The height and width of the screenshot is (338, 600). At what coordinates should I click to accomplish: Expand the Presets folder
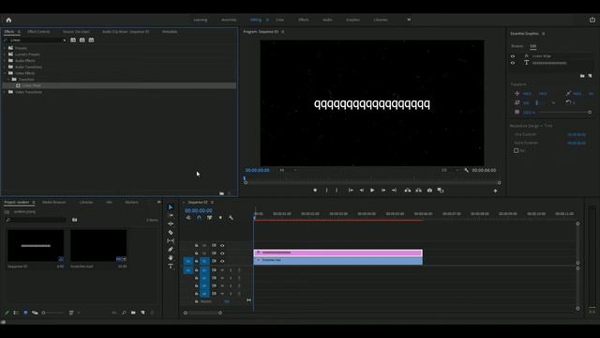(x=5, y=48)
